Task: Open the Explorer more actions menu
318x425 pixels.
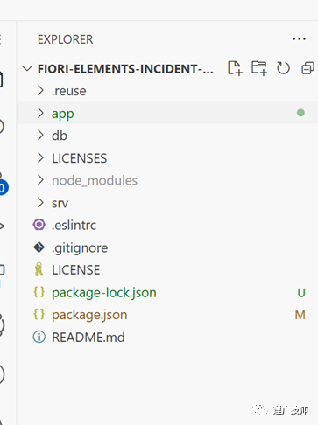Action: [300, 39]
